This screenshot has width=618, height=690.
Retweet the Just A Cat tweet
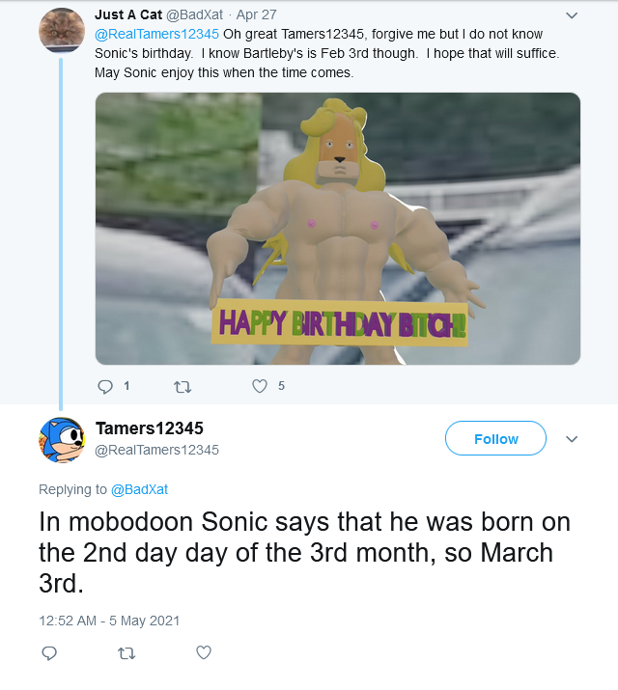click(x=182, y=386)
